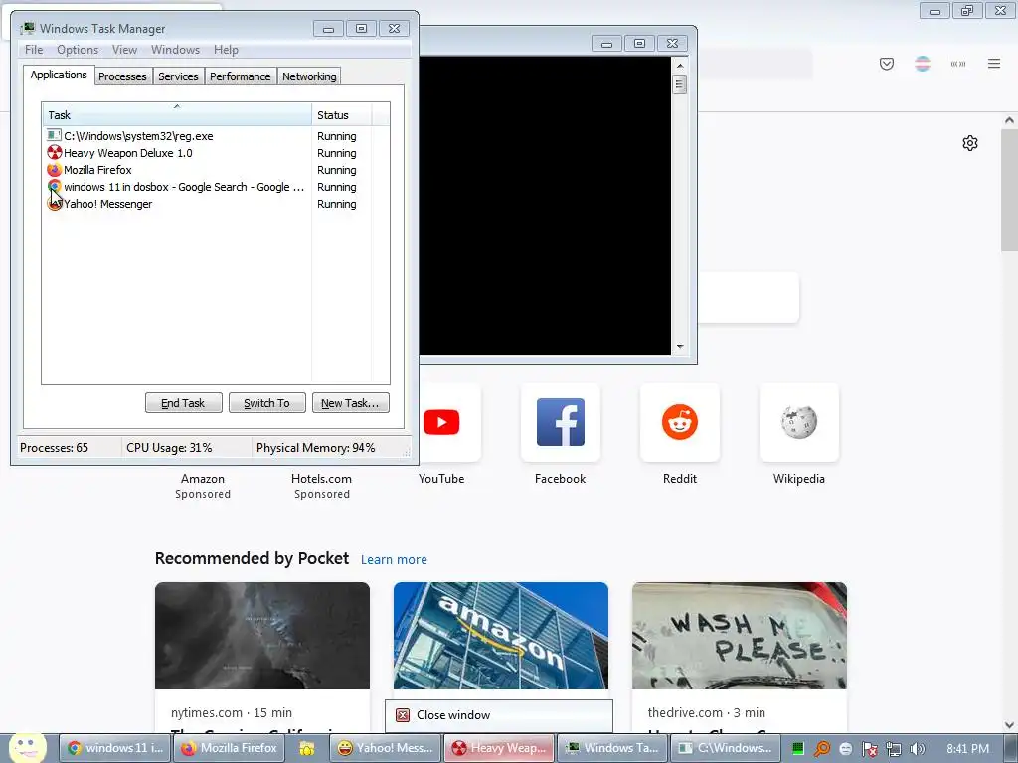
Task: Click the 8:41 PM taskbar clock
Action: coord(967,749)
